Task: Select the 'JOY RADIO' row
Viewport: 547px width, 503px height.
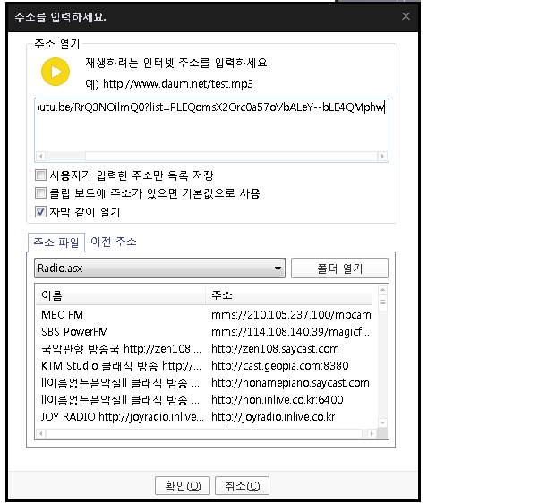Action: click(207, 417)
